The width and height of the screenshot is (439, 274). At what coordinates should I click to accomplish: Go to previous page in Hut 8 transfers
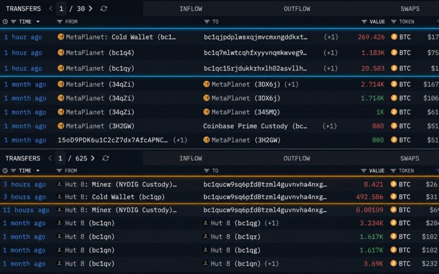50,158
